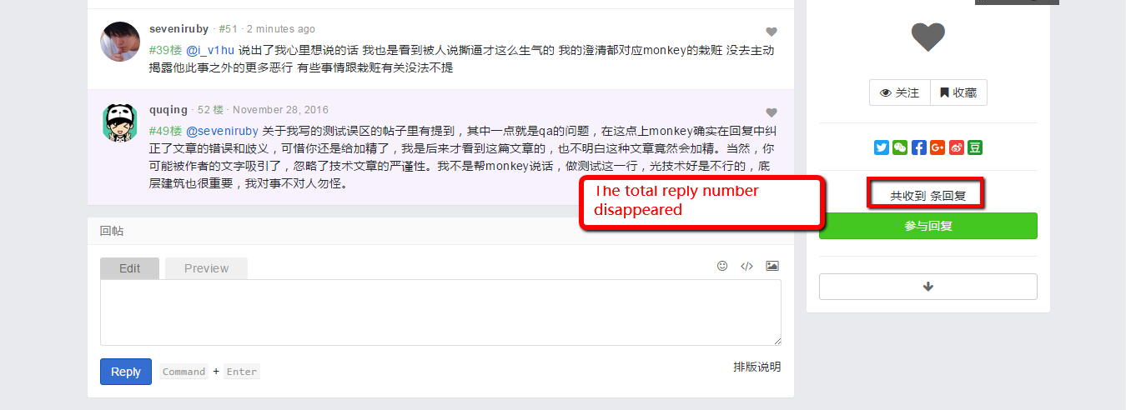Viewport: 1126px width, 410px height.
Task: Click inside the reply text area
Action: coord(440,312)
